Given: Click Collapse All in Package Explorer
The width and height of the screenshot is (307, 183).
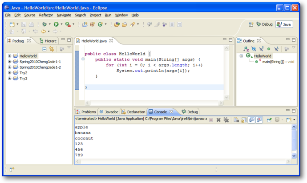Looking at the screenshot, I should (44, 49).
